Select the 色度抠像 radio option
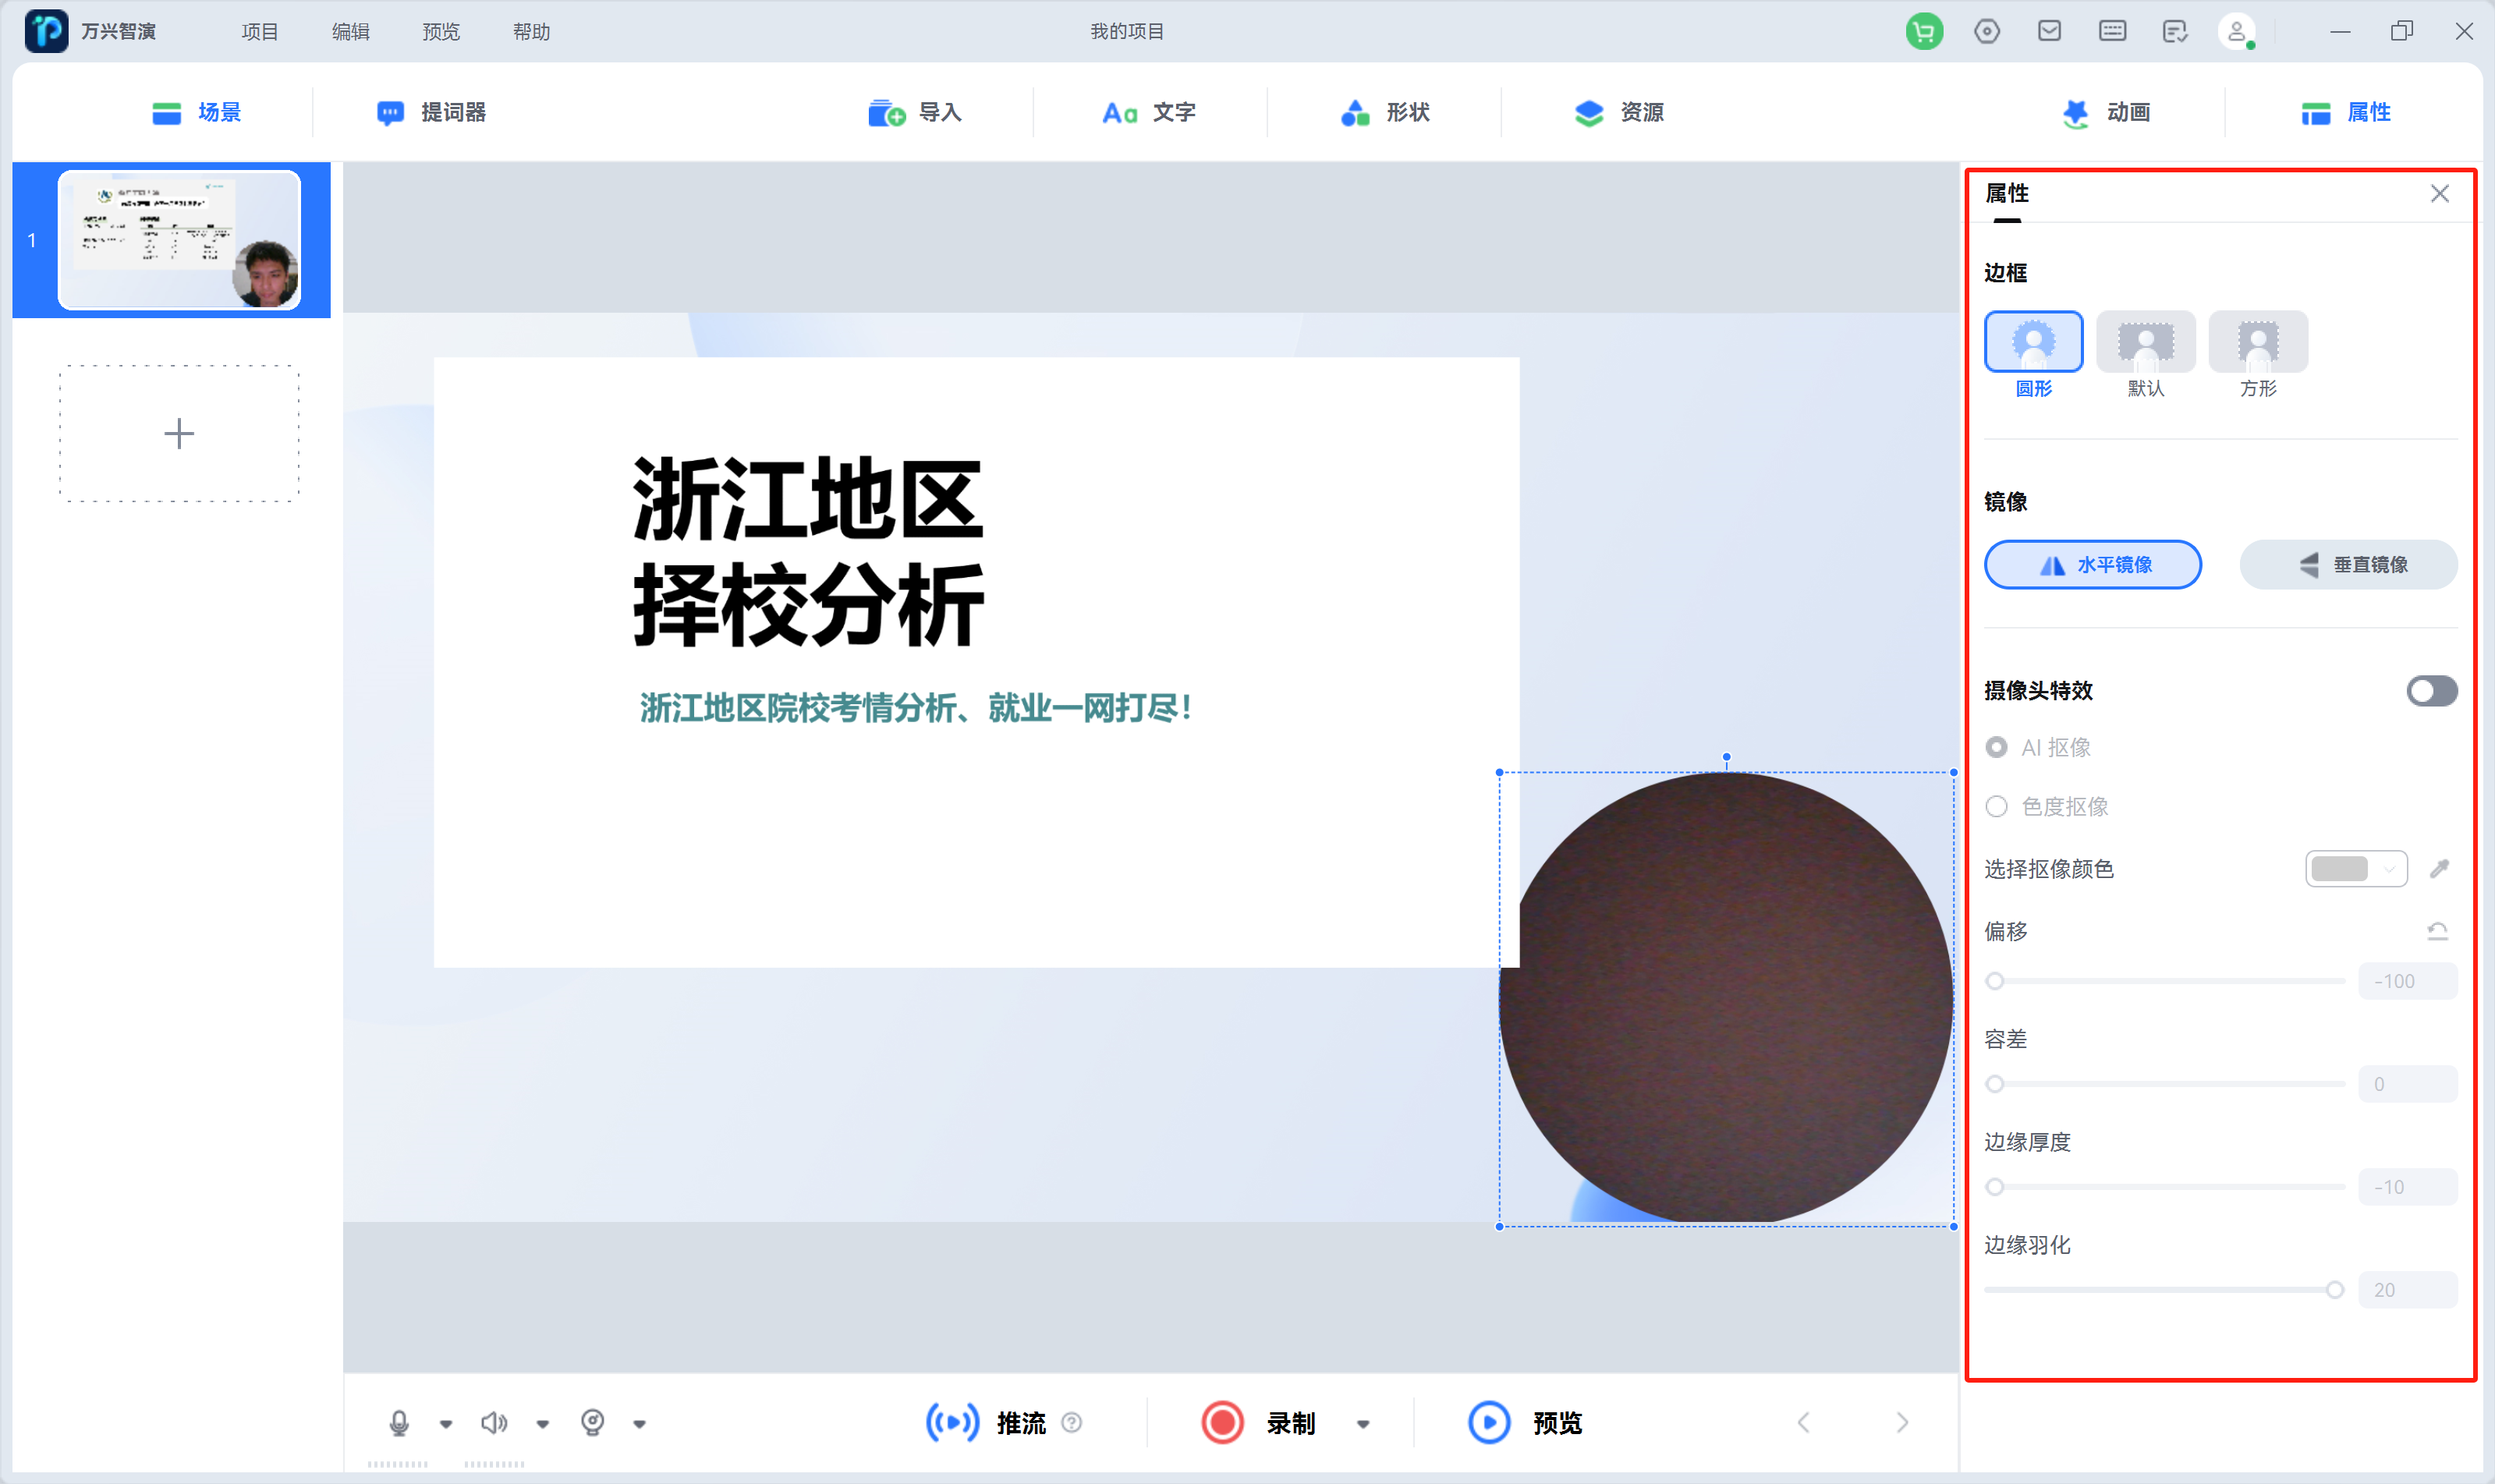 1996,806
